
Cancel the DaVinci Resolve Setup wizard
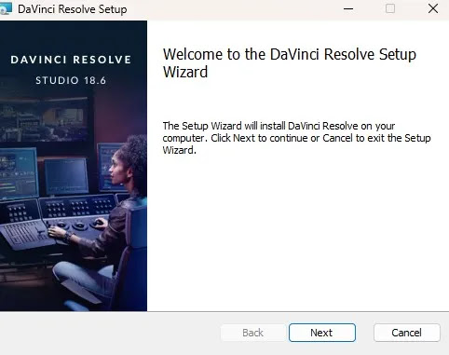(407, 333)
